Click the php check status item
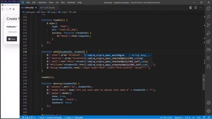 [67, 117]
